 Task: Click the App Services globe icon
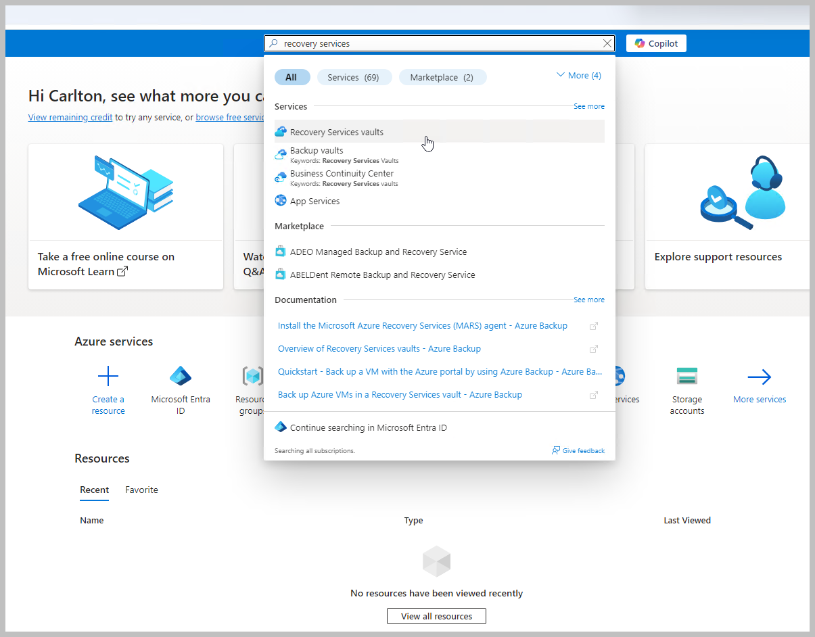[x=281, y=201]
